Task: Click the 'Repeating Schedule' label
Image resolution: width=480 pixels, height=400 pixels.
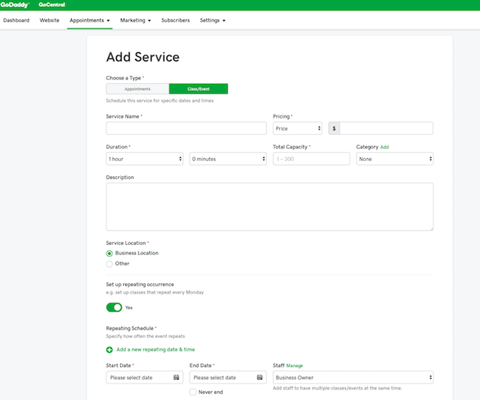Action: (130, 328)
